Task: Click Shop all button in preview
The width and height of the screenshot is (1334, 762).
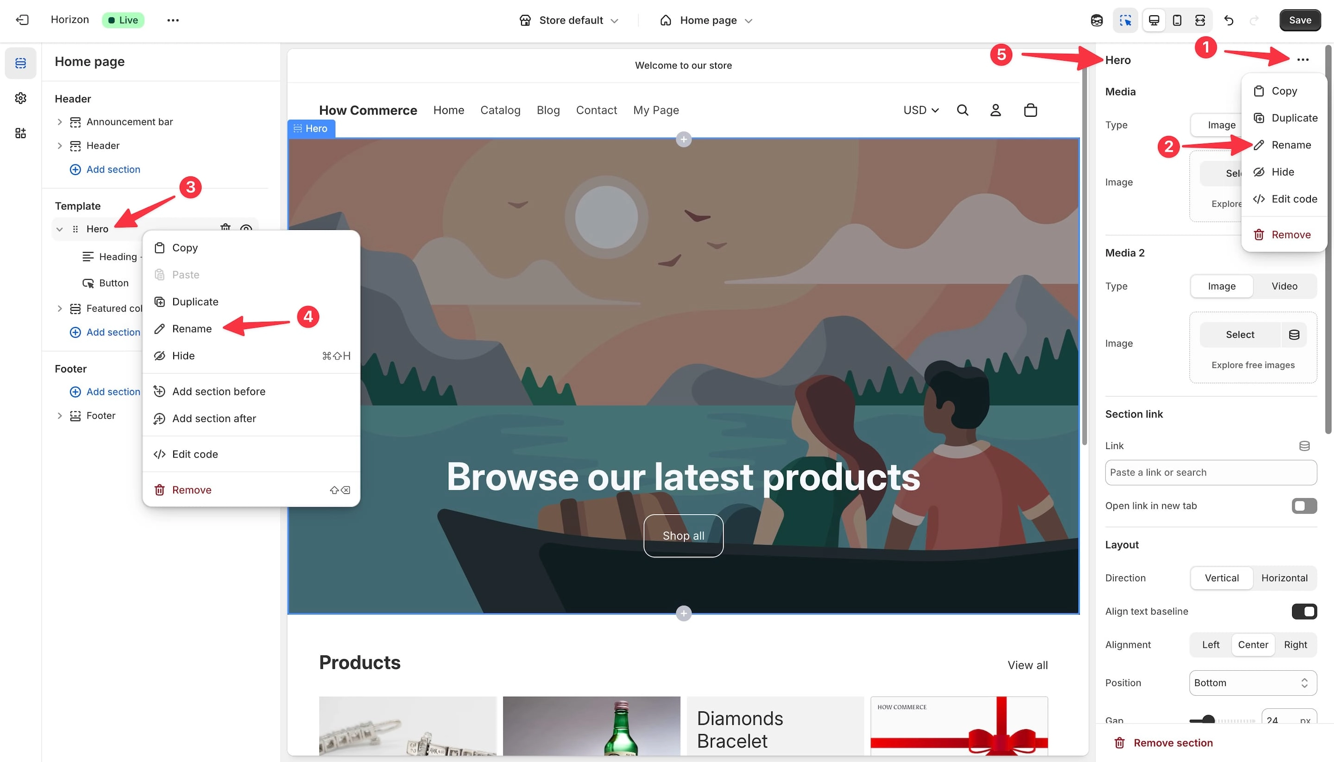Action: [x=683, y=535]
